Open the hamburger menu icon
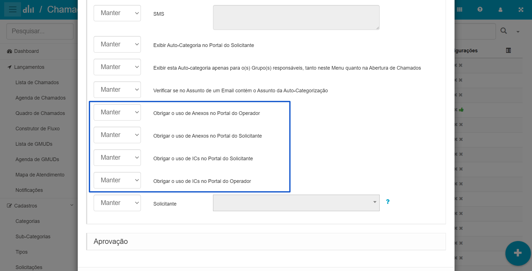The width and height of the screenshot is (532, 271). (x=13, y=10)
